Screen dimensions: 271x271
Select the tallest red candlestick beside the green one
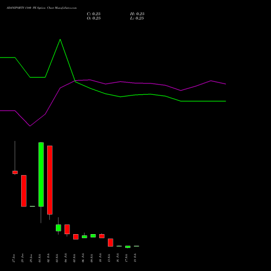(50, 180)
